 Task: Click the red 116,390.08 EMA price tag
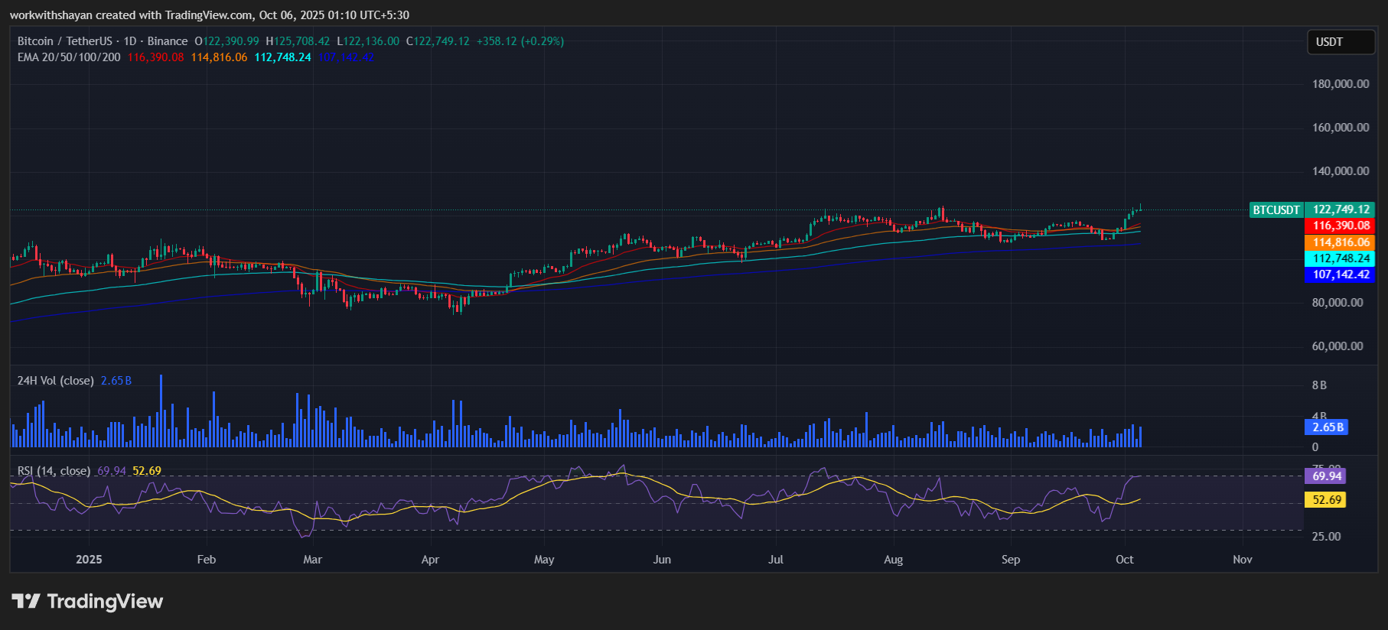tap(1341, 226)
